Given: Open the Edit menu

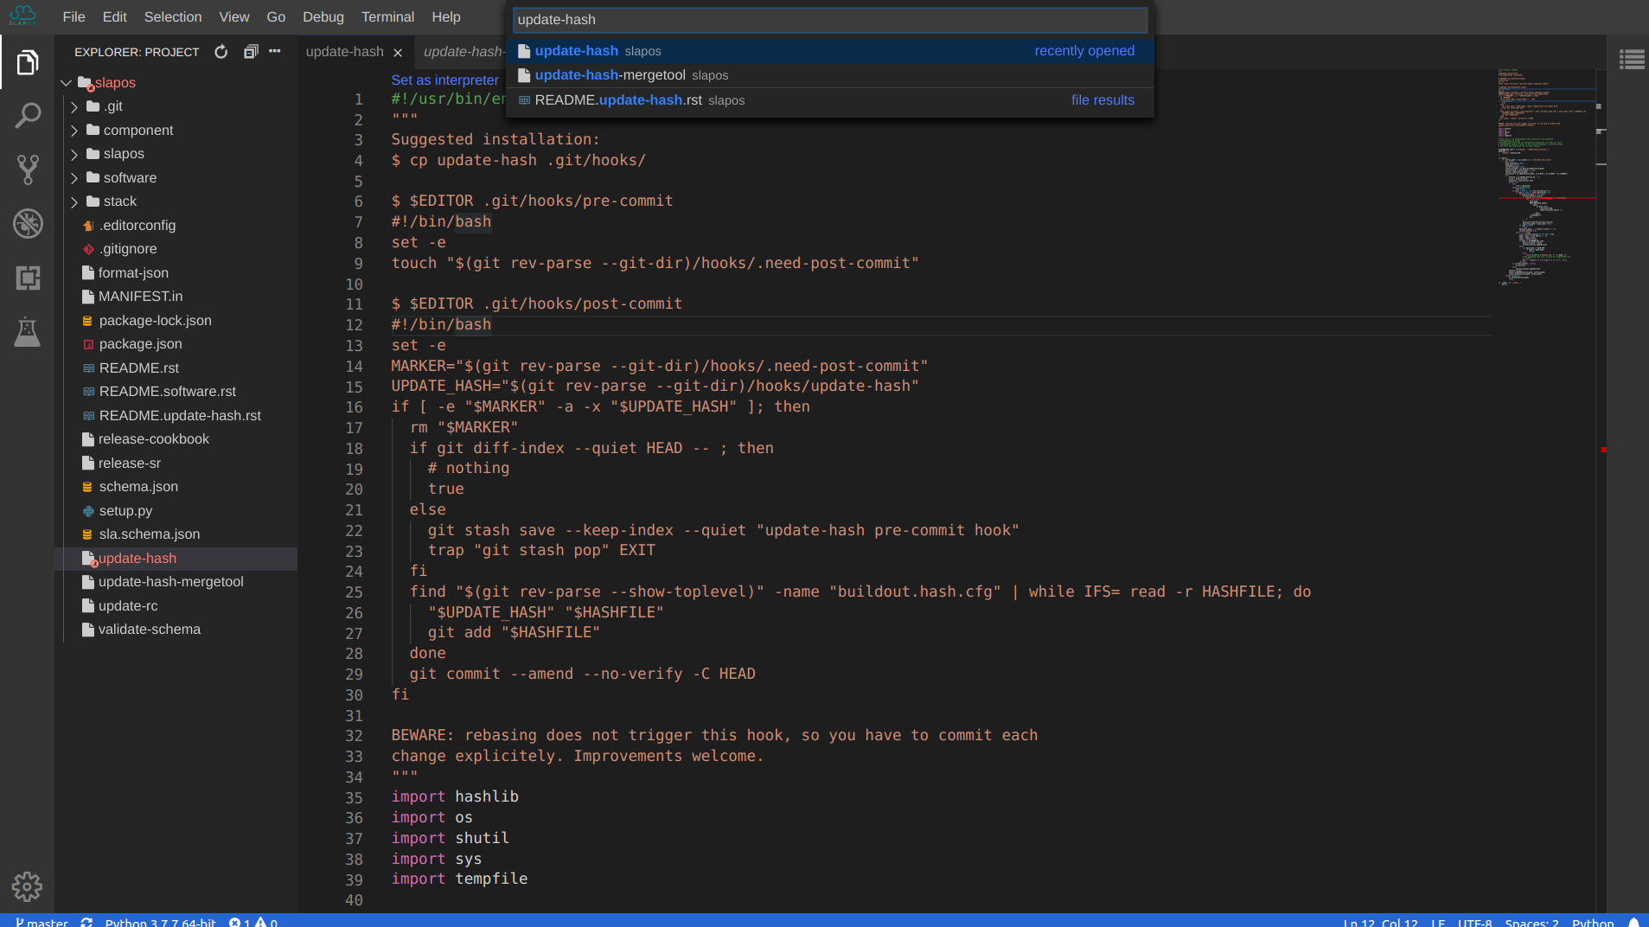Looking at the screenshot, I should (x=114, y=16).
